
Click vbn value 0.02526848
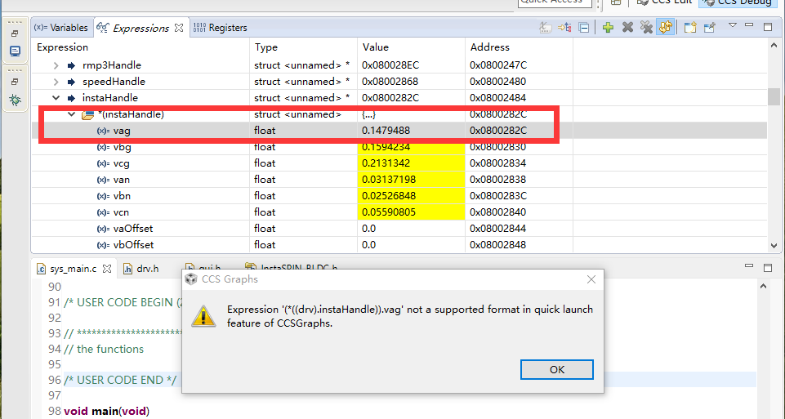click(x=389, y=196)
